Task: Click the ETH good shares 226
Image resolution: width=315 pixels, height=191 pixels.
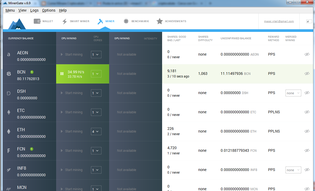Action: [171, 129]
